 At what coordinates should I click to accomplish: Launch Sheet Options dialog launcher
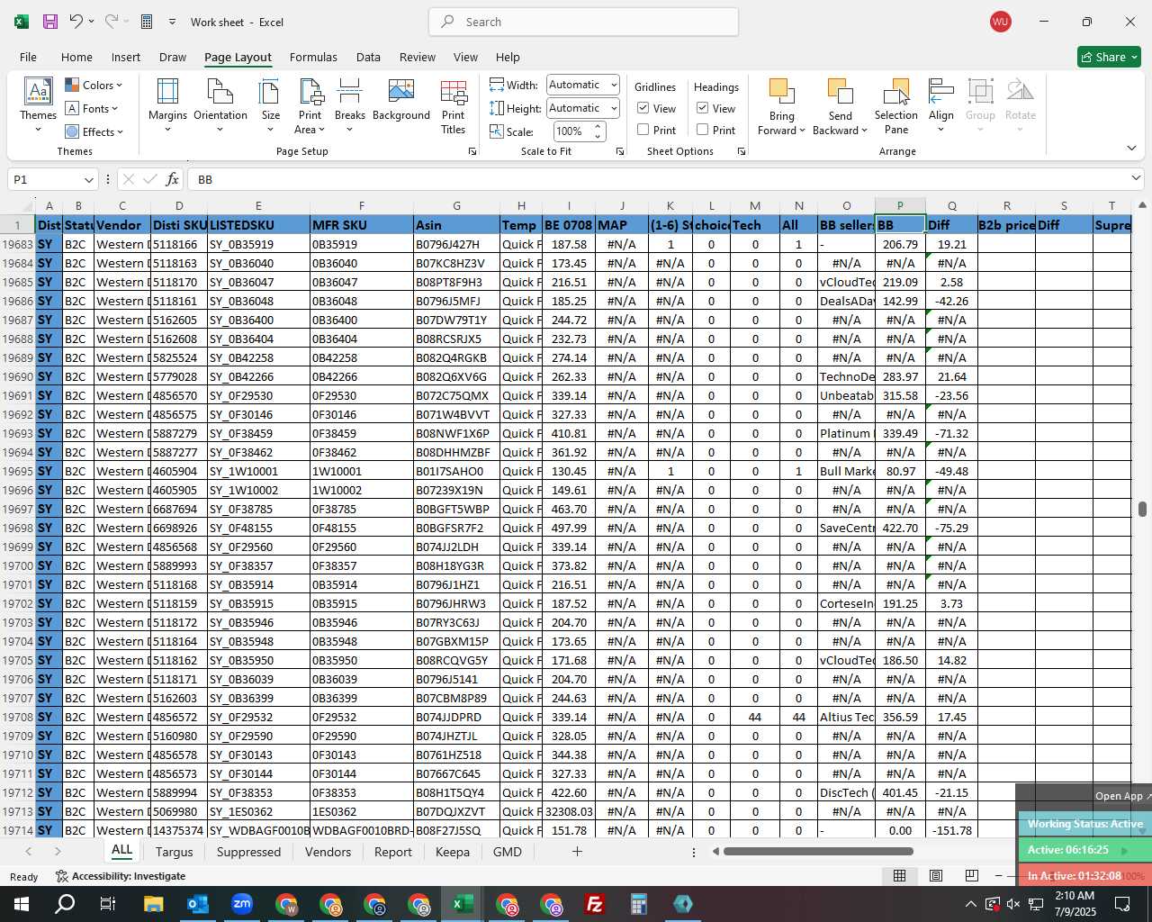pos(742,152)
